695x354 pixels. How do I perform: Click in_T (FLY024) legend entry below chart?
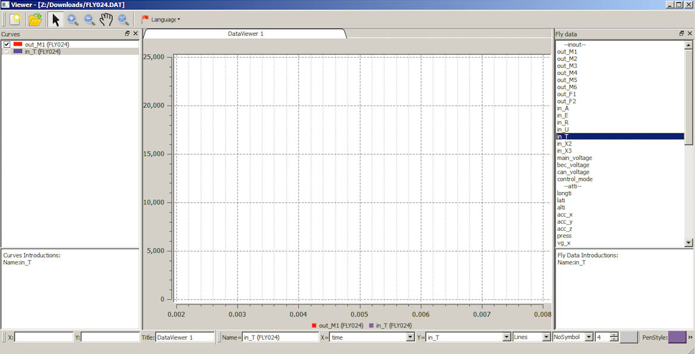390,325
